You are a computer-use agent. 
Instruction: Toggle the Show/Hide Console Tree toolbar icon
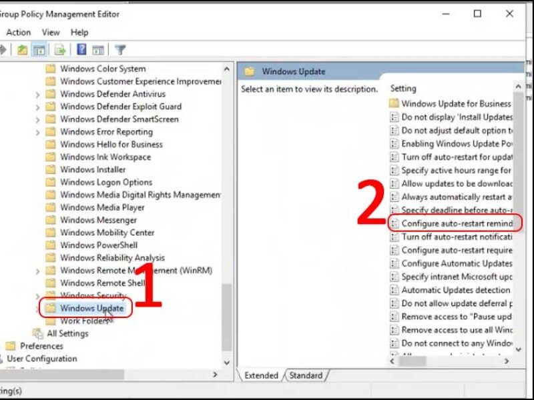click(x=40, y=49)
